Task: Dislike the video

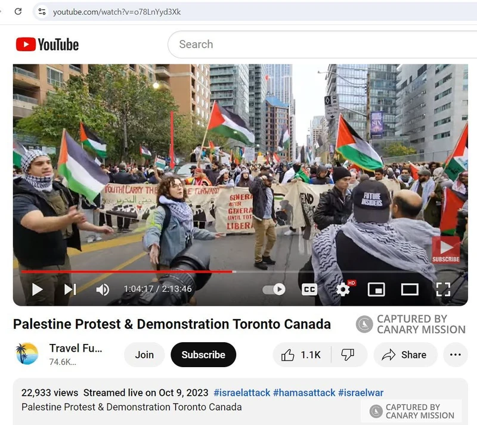Action: click(348, 355)
